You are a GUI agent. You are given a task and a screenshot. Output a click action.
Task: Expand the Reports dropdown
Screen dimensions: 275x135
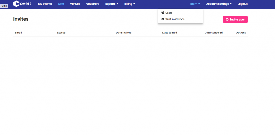point(111,4)
